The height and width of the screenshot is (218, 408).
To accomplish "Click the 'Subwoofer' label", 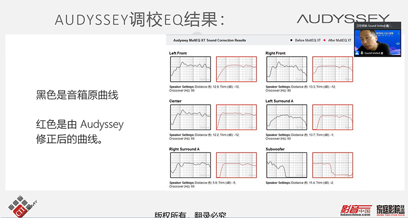I will [275, 149].
